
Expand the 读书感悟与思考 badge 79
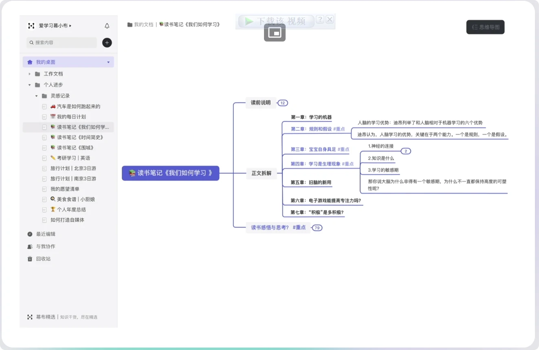click(x=317, y=228)
